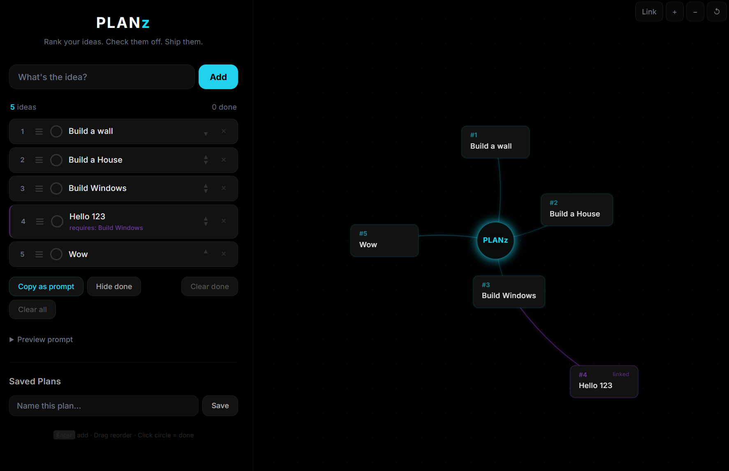Mark 'Build a wall' as done
The width and height of the screenshot is (729, 471).
pos(56,131)
